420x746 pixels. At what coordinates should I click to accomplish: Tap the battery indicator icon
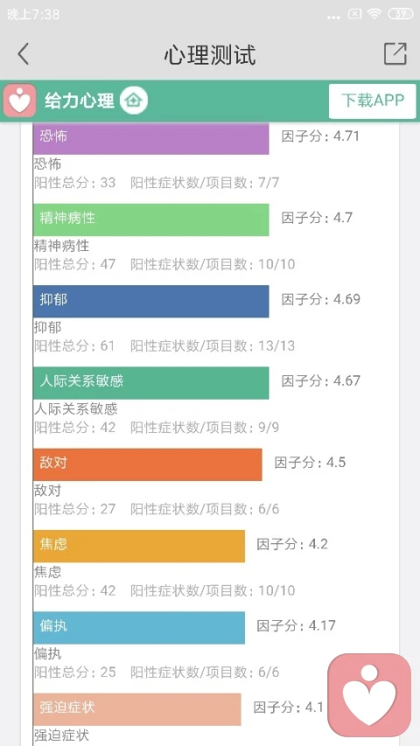tap(401, 14)
